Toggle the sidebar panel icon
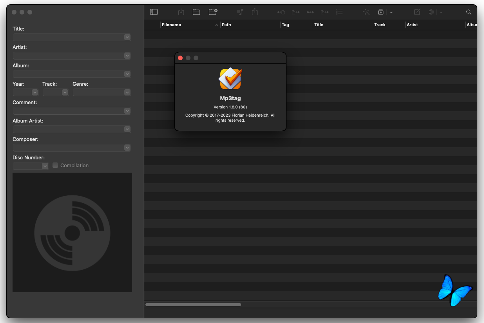Screen dimensions: 484x323 154,12
